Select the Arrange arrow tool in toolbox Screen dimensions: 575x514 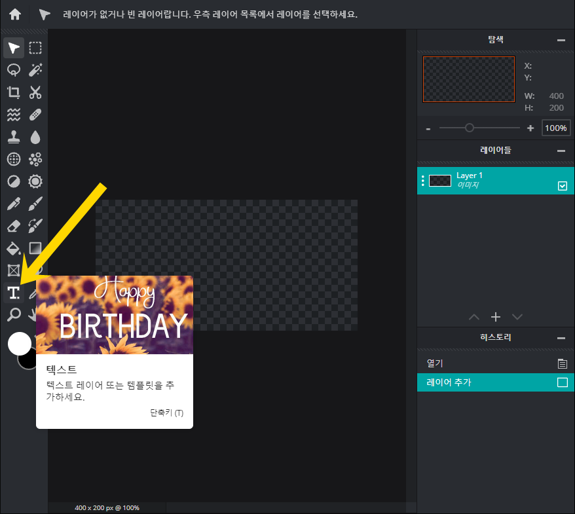(x=14, y=48)
